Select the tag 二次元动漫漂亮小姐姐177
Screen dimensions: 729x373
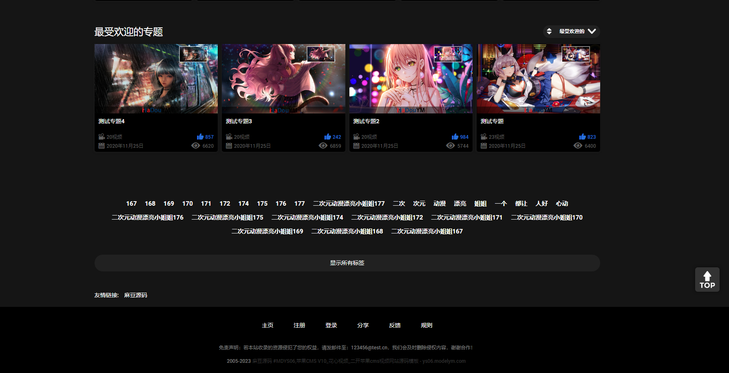pos(349,203)
